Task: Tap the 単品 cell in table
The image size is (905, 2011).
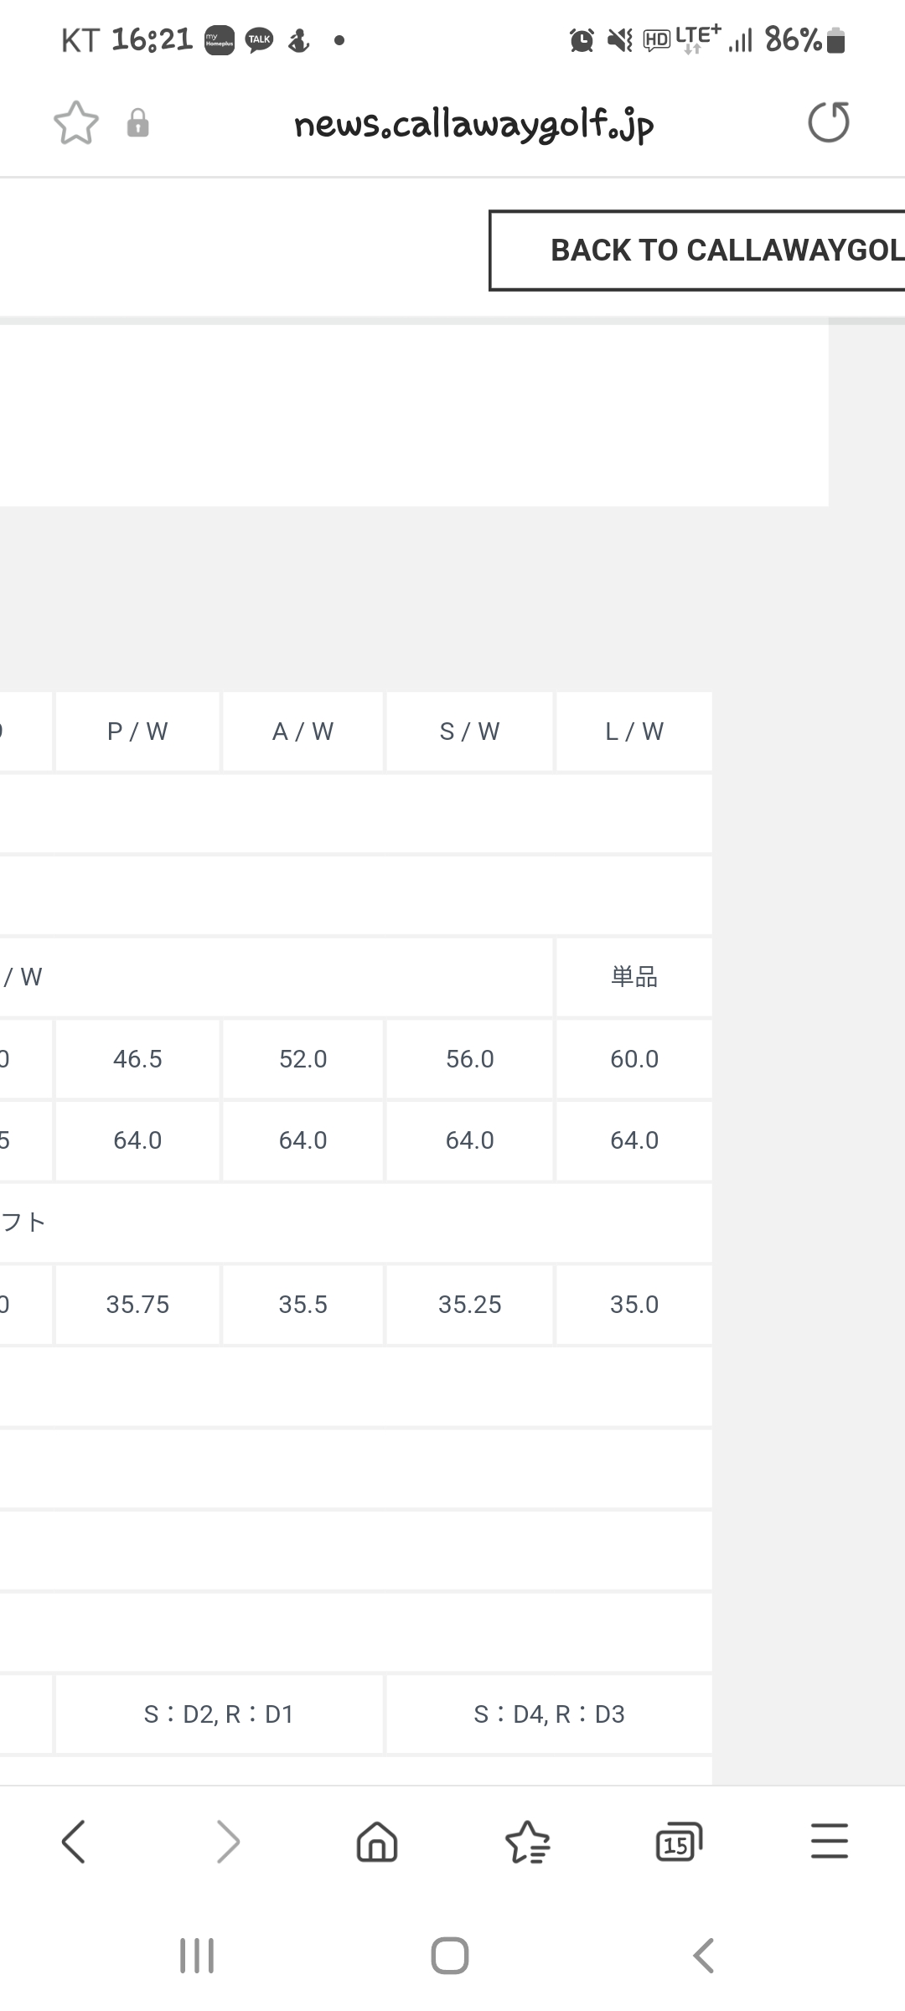Action: (x=634, y=977)
